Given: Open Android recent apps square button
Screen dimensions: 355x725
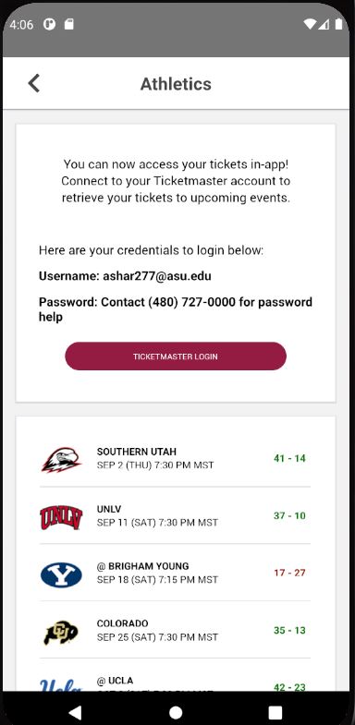Looking at the screenshot, I should coord(275,712).
